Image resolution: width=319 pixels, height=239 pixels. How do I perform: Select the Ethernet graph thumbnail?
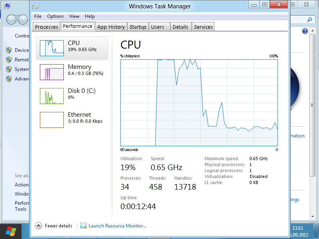coord(52,120)
